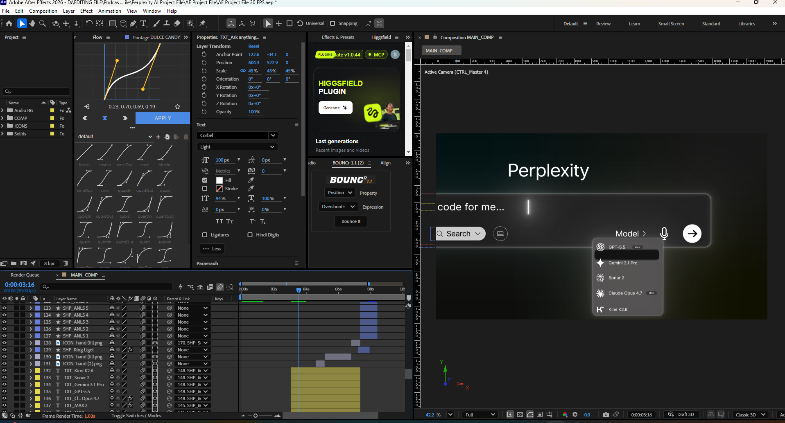Hide layer 132 TXT_Kimi K2.6
The width and height of the screenshot is (785, 423).
tap(5, 371)
